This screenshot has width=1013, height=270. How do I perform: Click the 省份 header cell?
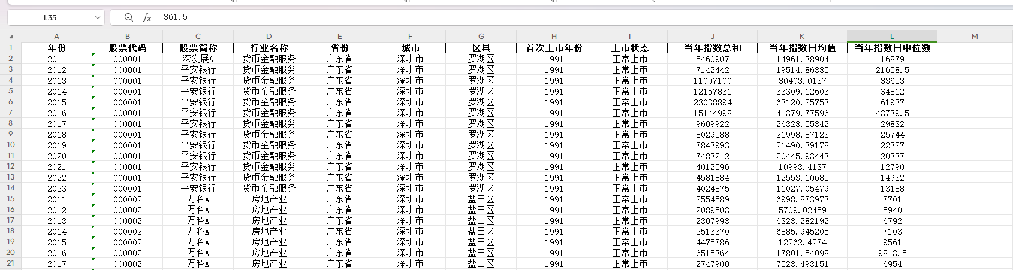340,48
